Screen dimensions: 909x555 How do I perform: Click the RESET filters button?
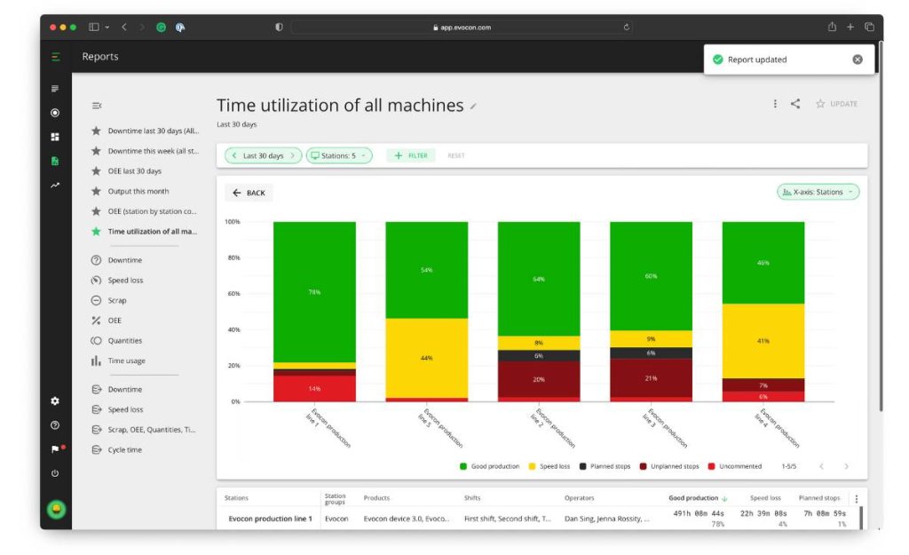[x=456, y=155]
